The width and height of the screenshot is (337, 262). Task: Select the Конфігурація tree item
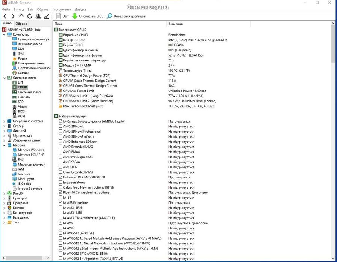point(23,213)
